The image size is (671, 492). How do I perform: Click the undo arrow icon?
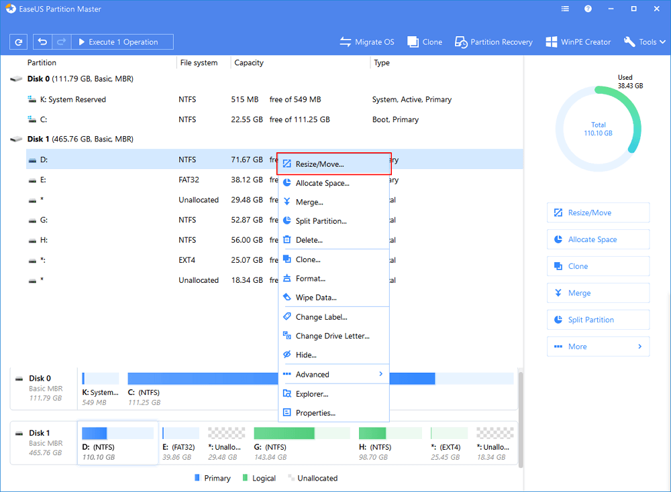click(x=43, y=42)
